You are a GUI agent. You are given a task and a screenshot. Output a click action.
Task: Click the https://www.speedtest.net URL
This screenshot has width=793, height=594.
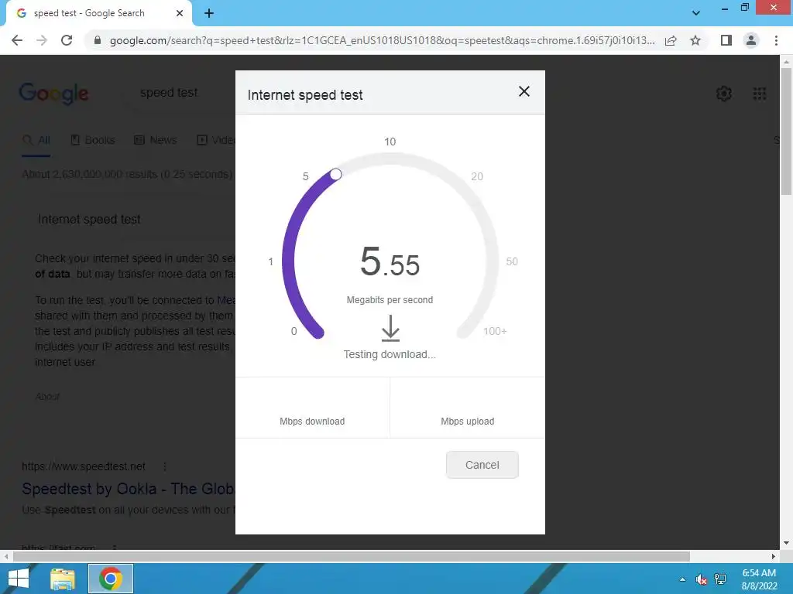pyautogui.click(x=84, y=466)
